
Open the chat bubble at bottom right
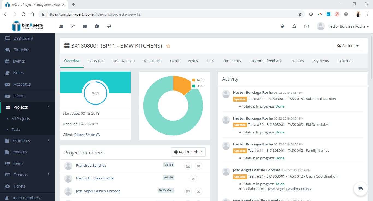360,189
